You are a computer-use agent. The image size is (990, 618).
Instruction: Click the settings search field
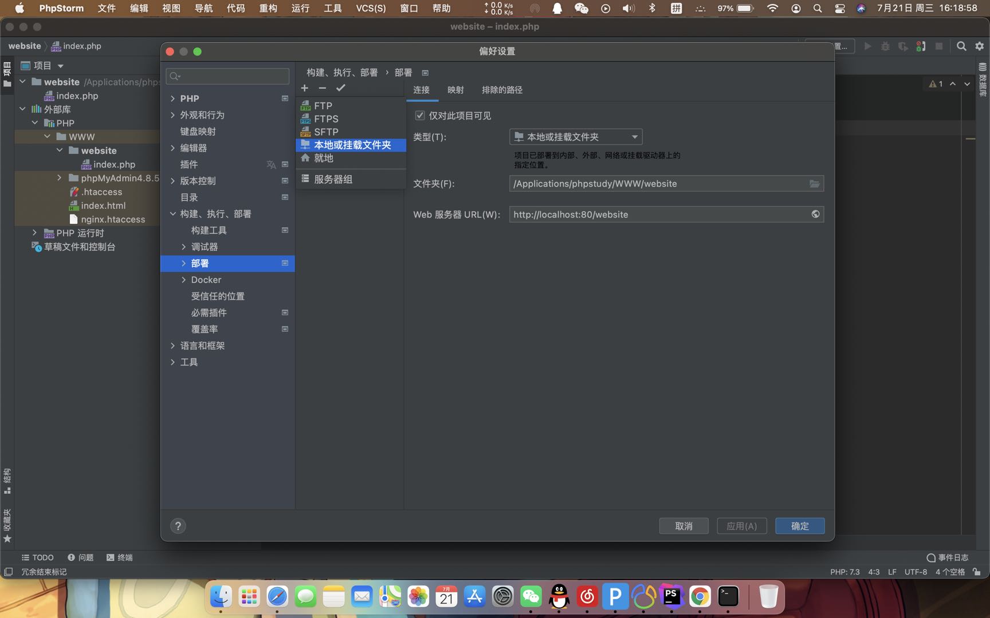pos(227,76)
